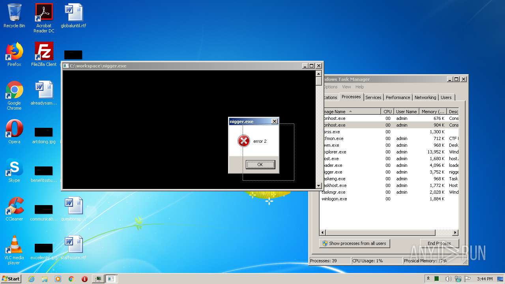Select the alreadysam... Word document icon
Screen dimensions: 505x284
click(x=44, y=93)
